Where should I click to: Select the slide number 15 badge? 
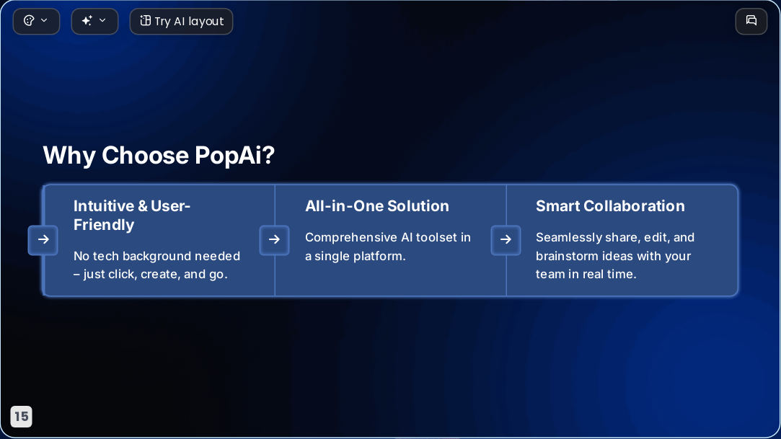[22, 417]
